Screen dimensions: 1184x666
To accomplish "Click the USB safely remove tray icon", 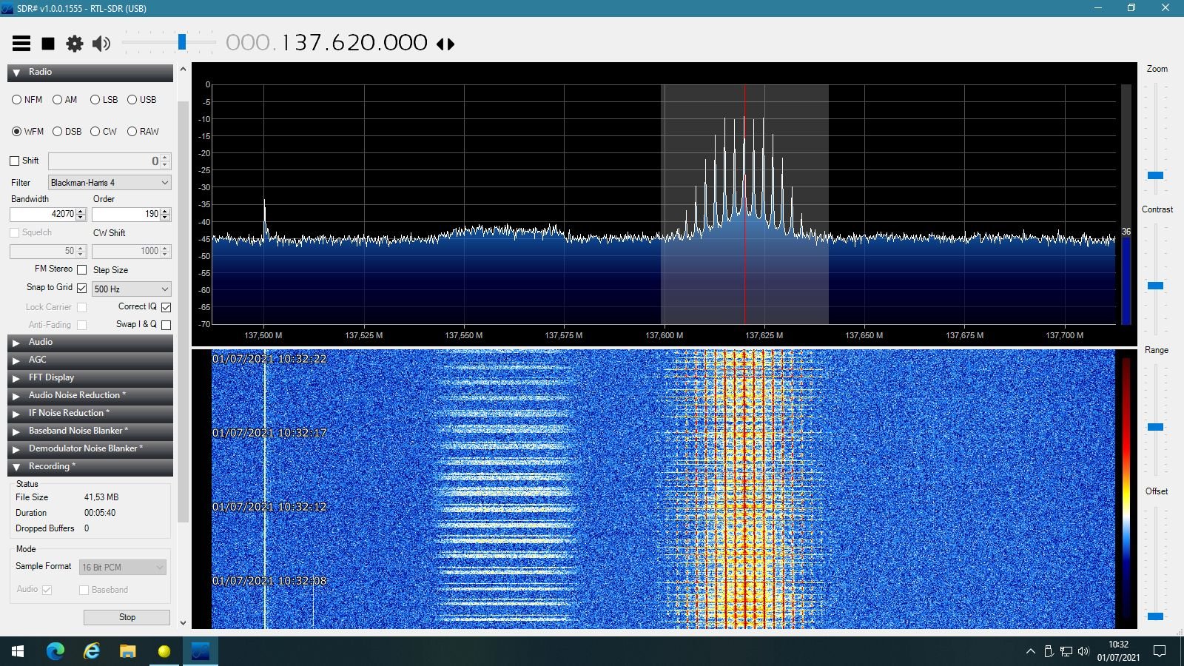I will [x=1049, y=652].
